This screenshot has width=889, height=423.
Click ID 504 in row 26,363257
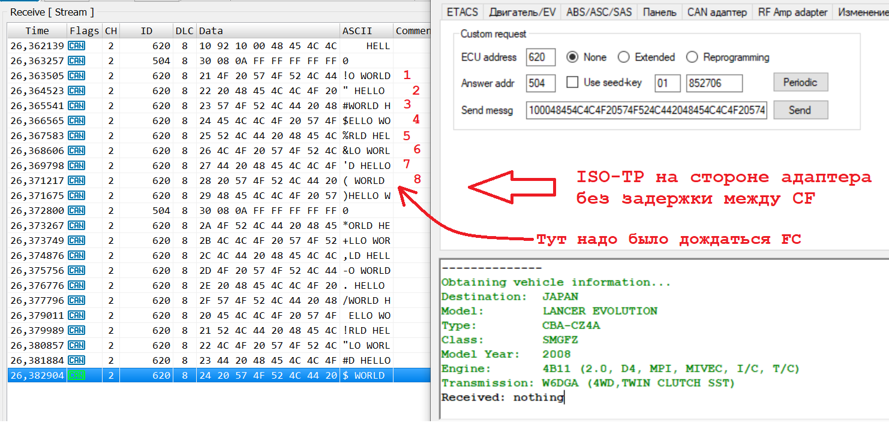[161, 61]
